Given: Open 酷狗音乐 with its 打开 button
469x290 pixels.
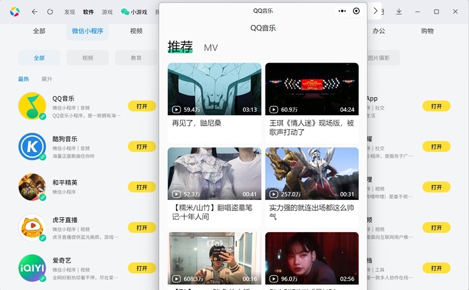Looking at the screenshot, I should tap(142, 147).
